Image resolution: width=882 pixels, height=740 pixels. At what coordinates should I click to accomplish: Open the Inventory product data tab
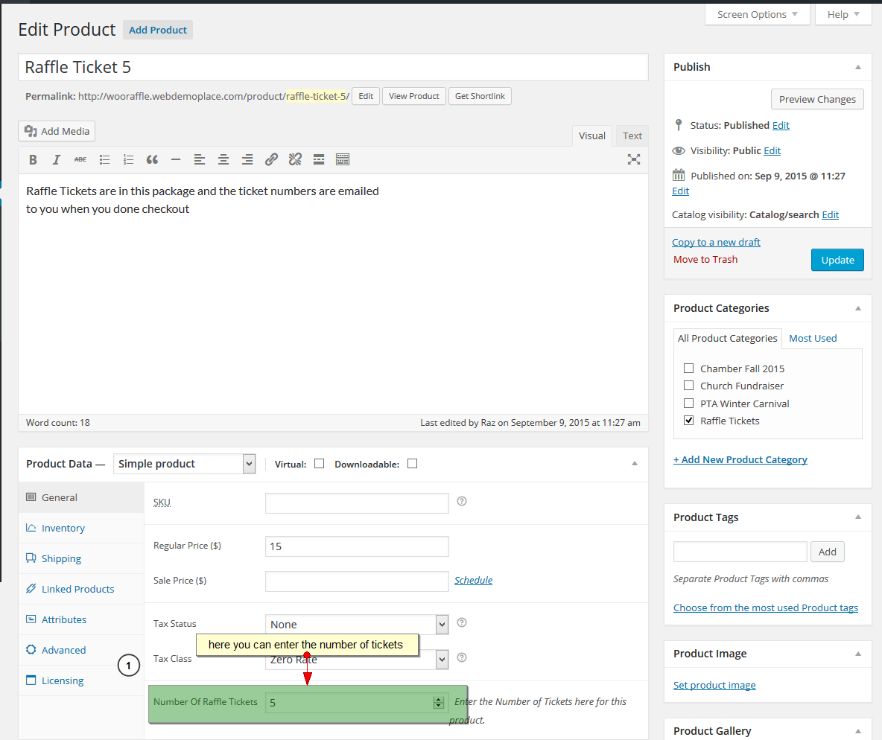pos(81,528)
